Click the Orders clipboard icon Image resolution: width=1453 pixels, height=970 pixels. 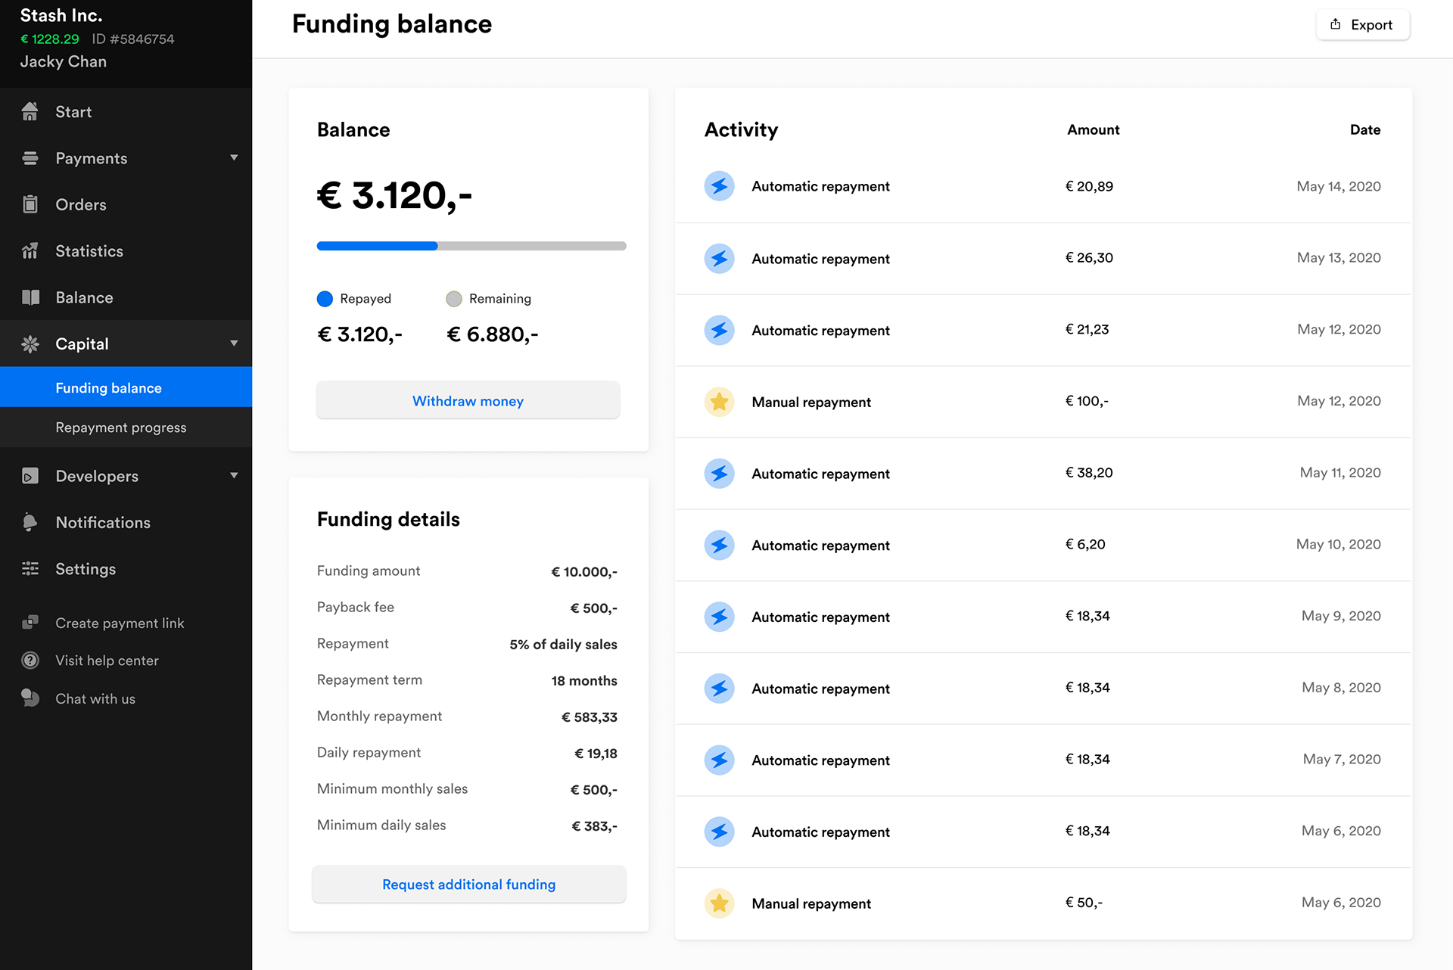point(30,204)
